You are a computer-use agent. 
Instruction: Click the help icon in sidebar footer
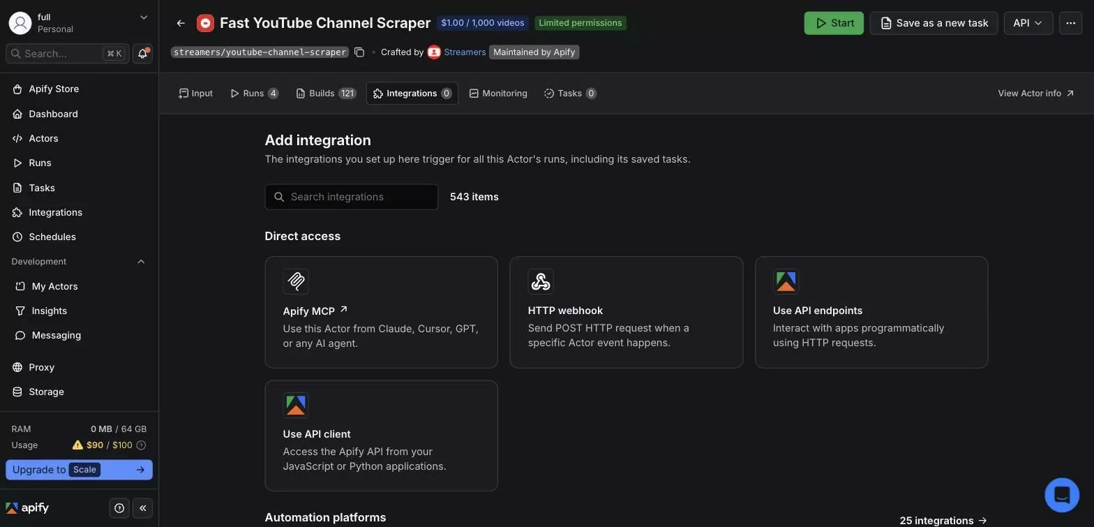click(x=119, y=508)
